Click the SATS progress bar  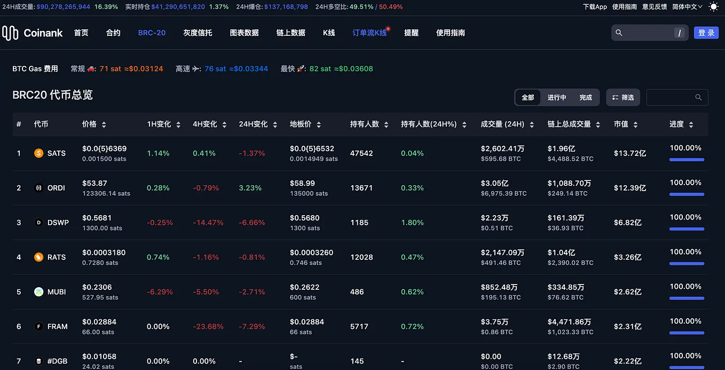pyautogui.click(x=687, y=160)
